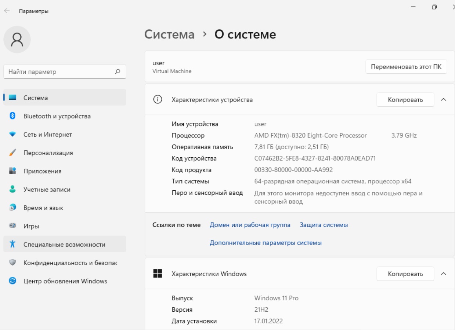The width and height of the screenshot is (455, 330).
Task: Click the gamepad icon for Игры
Action: pos(12,226)
